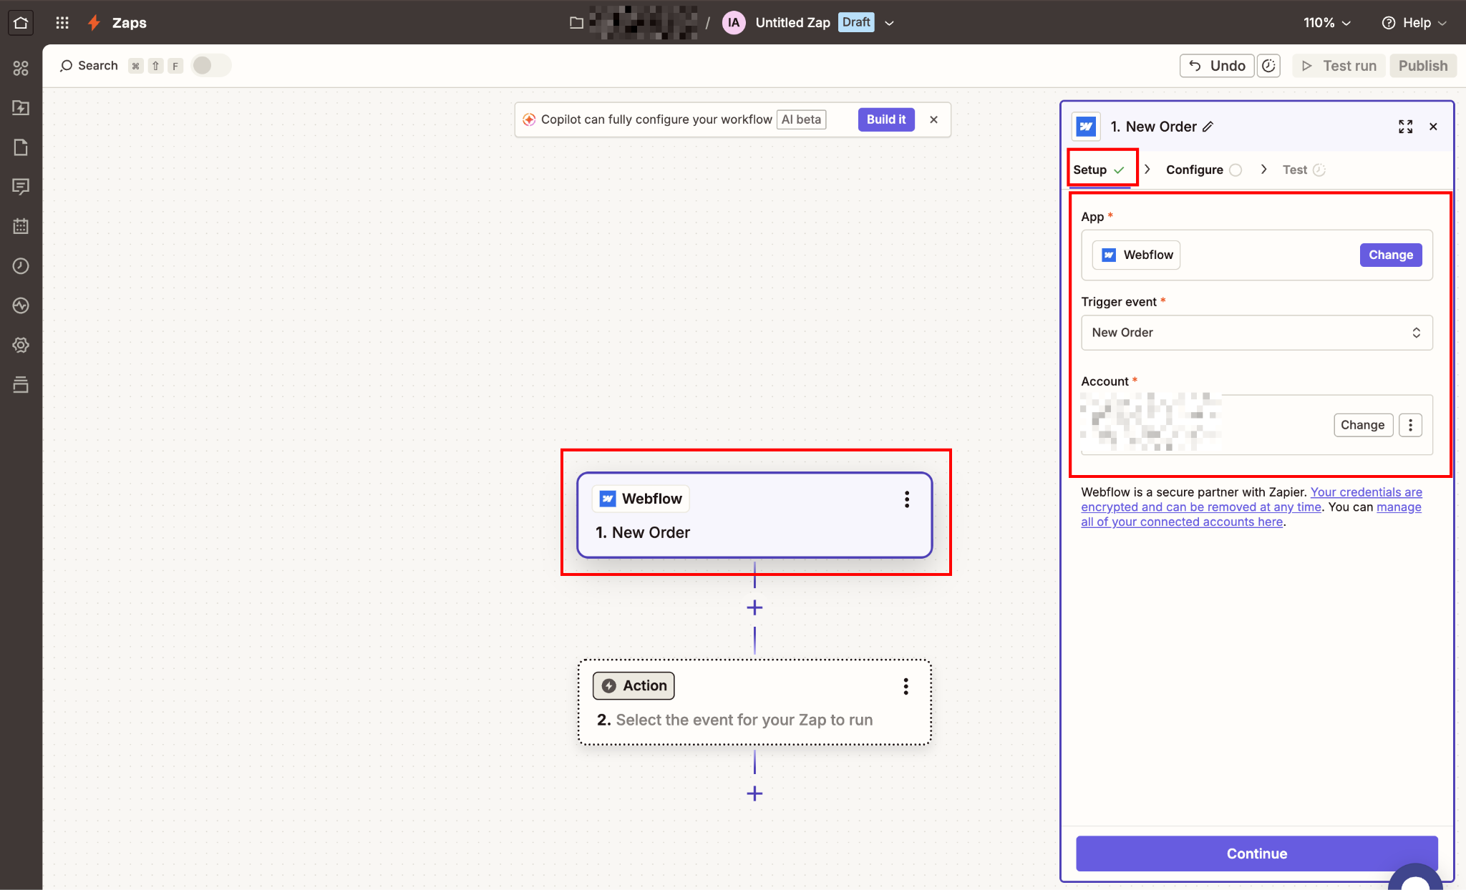This screenshot has height=890, width=1466.
Task: Expand the step panel to fullscreen
Action: 1405,127
